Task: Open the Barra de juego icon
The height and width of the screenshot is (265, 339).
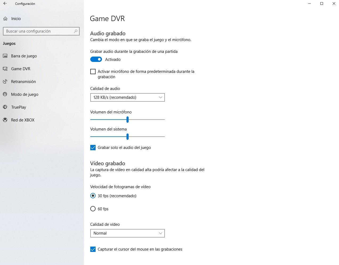Action: click(5, 56)
